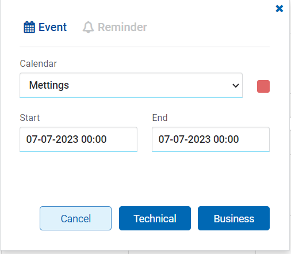The image size is (291, 254).
Task: Focus the Start date-time field
Action: [78, 139]
